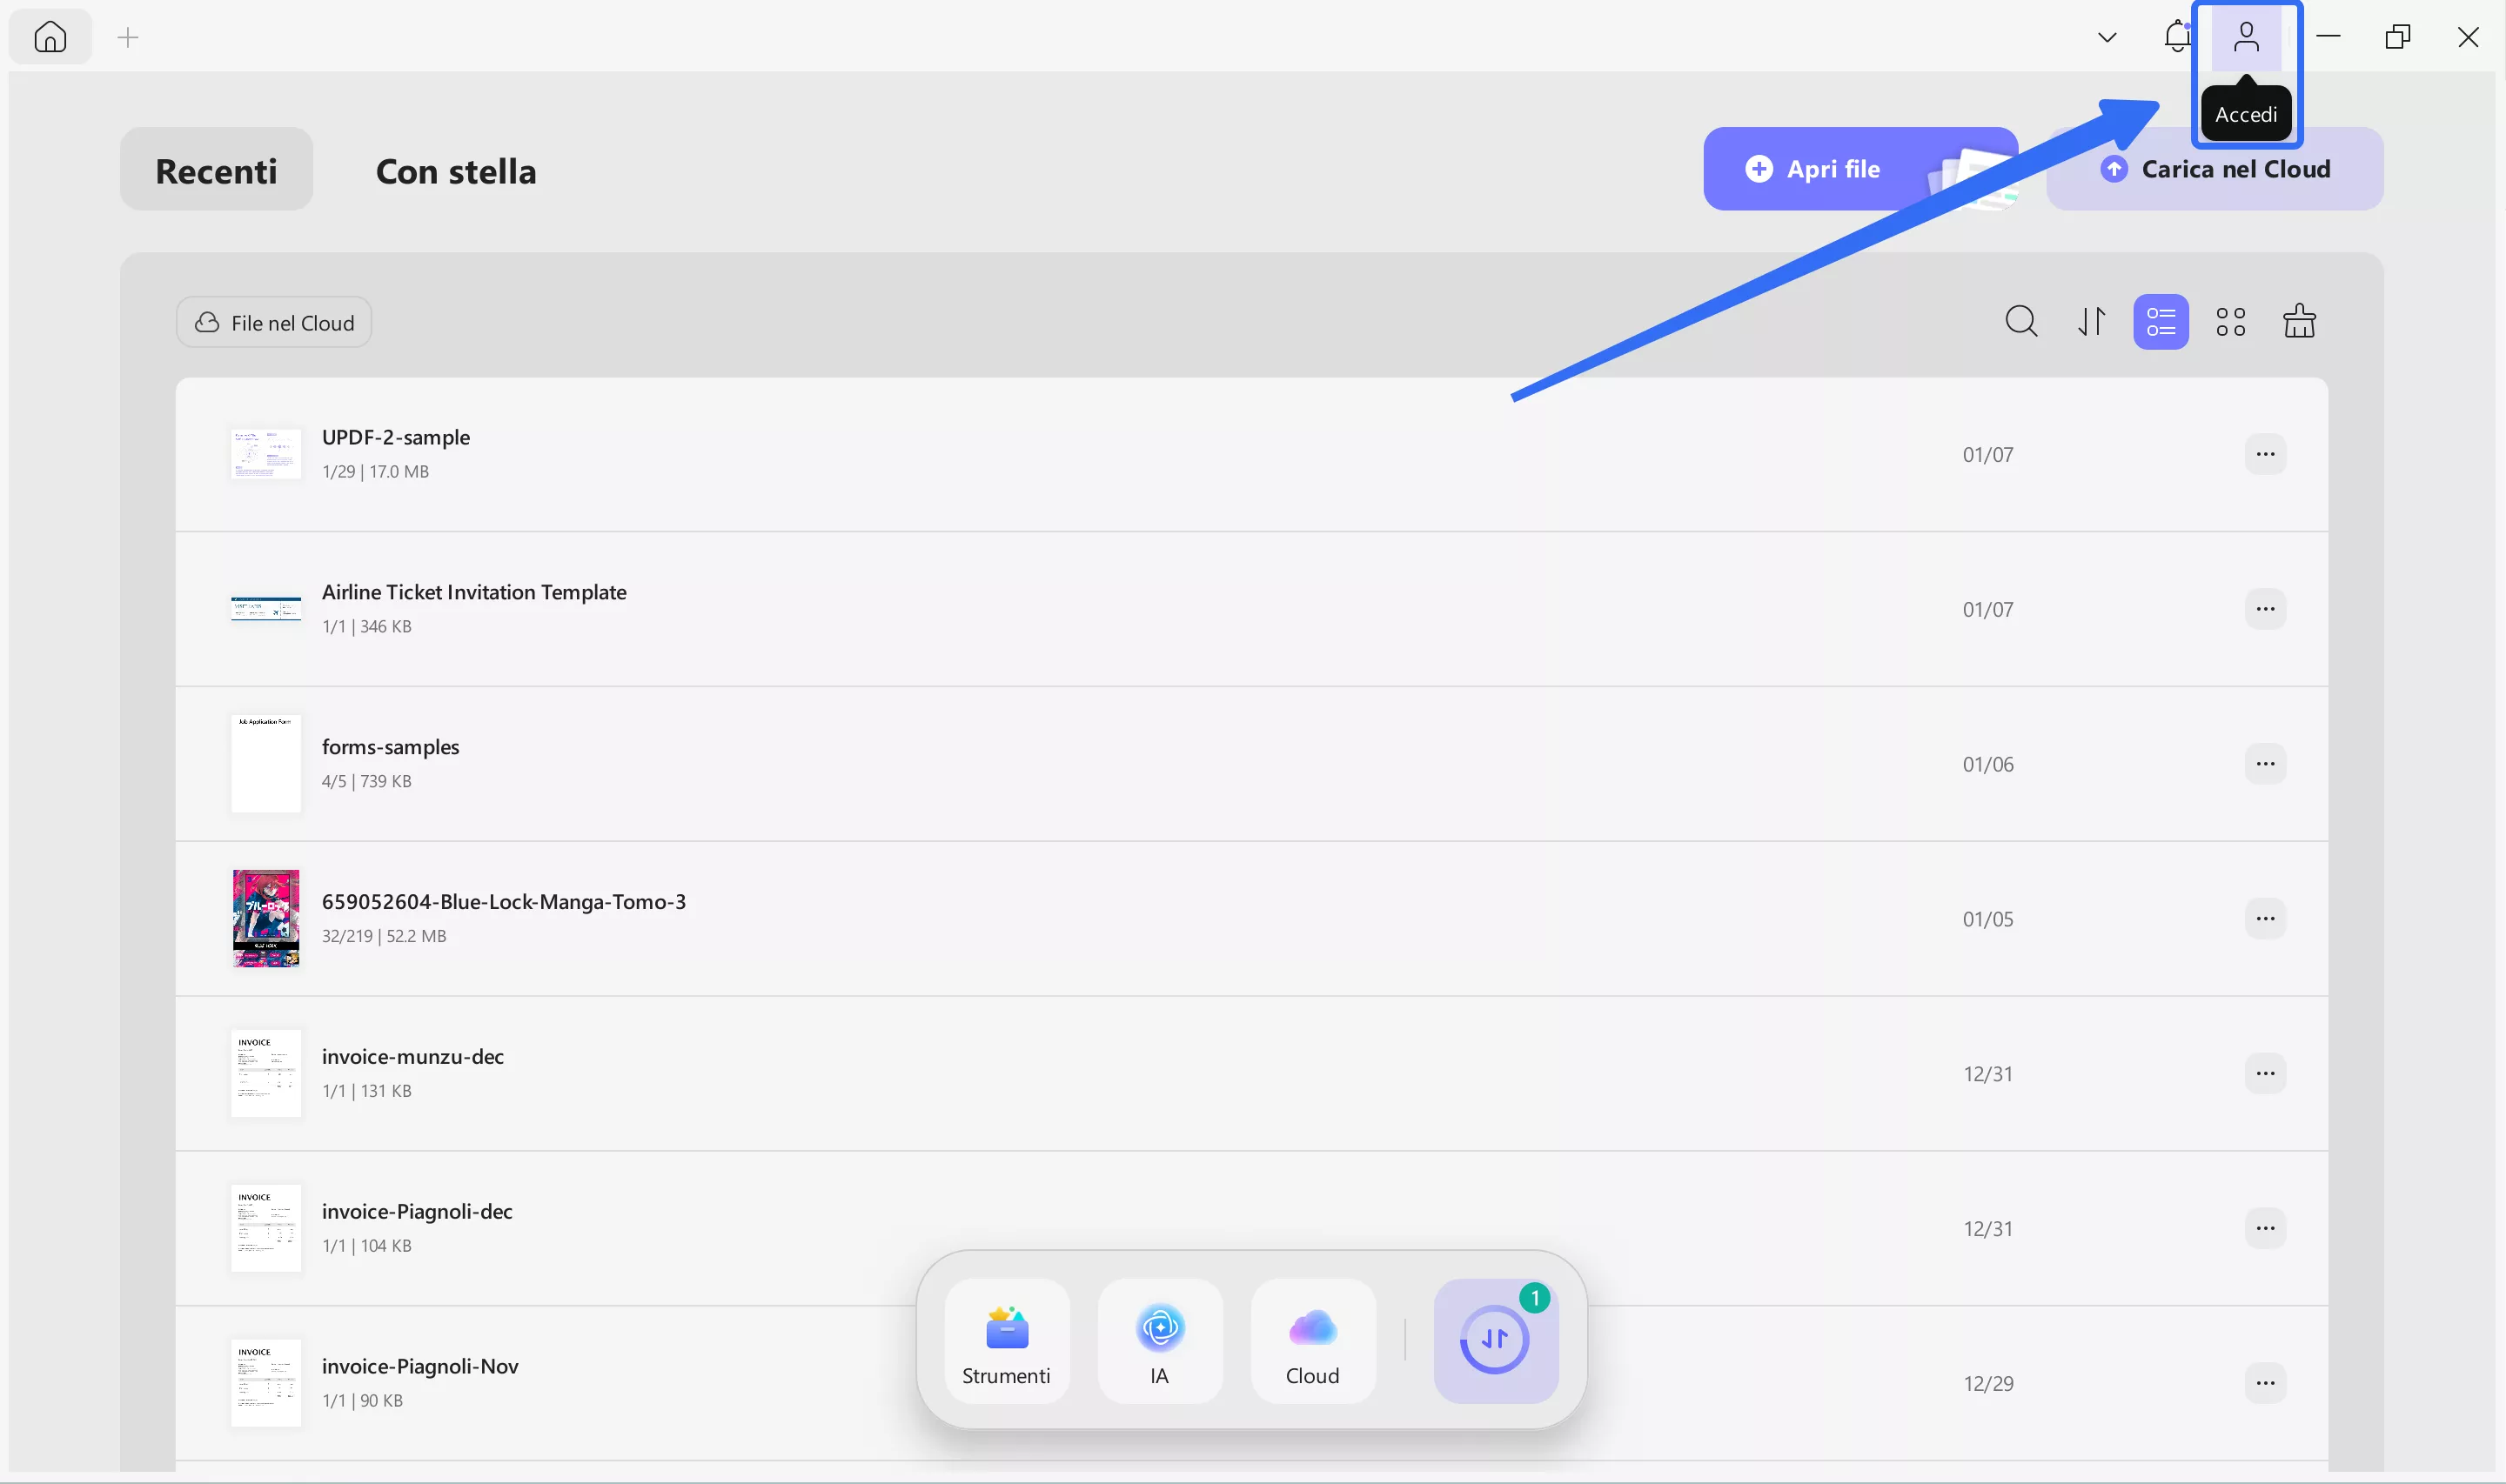Open Blue-Lock-Manga-Tomo-3 thumbnail

[266, 918]
